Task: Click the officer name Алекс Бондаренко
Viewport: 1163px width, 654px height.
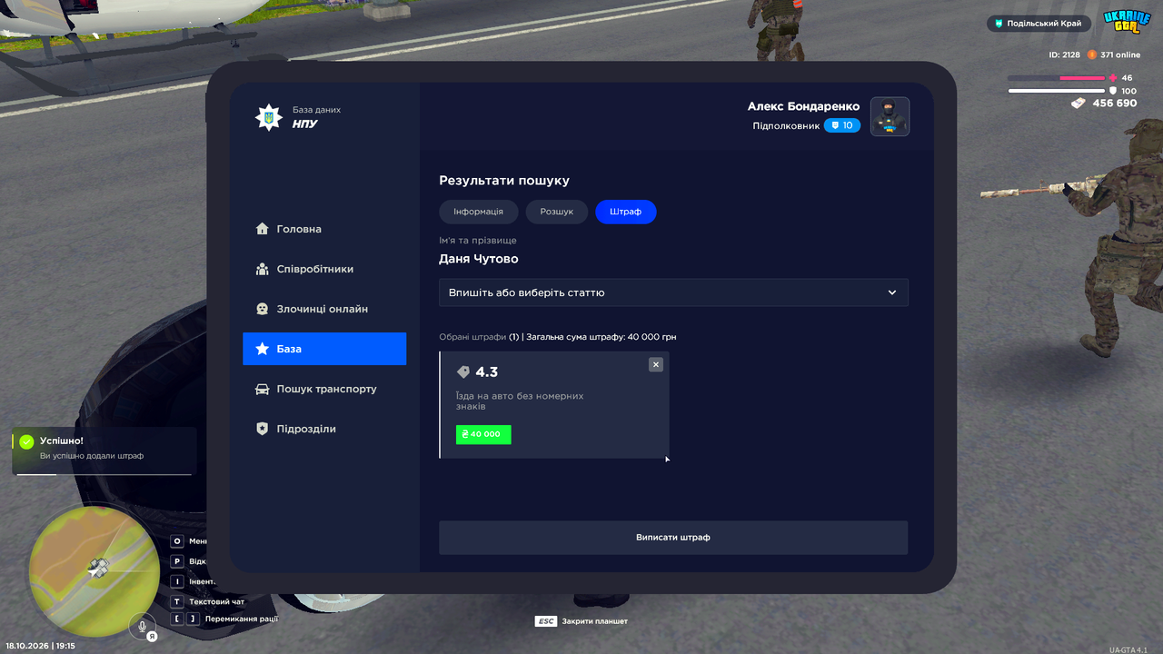Action: 803,106
